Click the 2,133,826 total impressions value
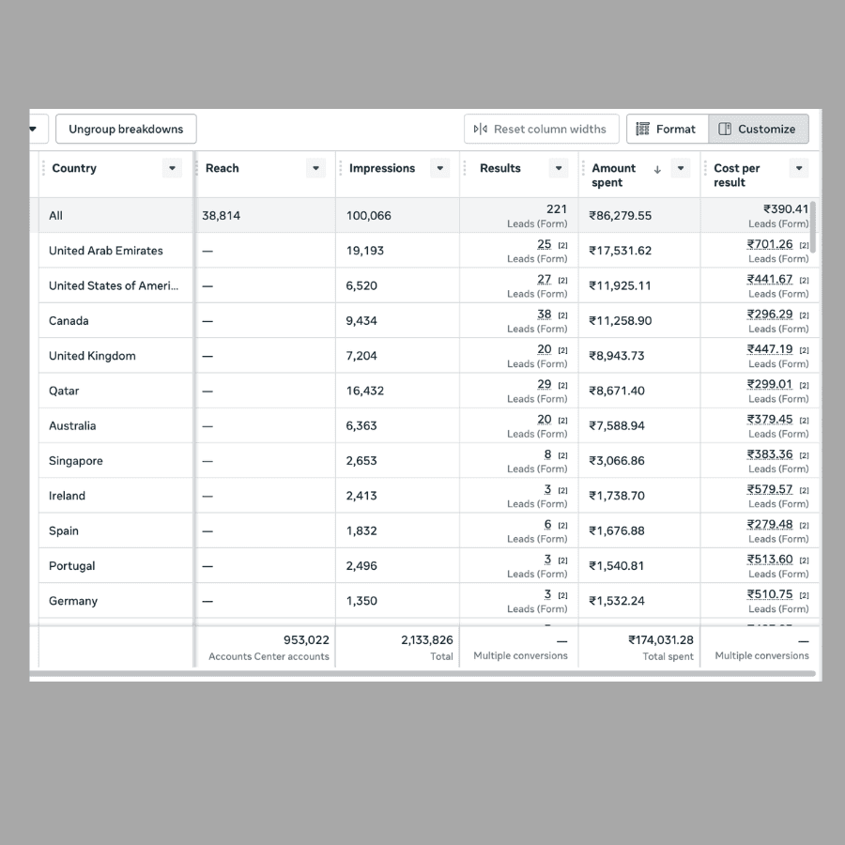This screenshot has height=845, width=845. pyautogui.click(x=427, y=639)
